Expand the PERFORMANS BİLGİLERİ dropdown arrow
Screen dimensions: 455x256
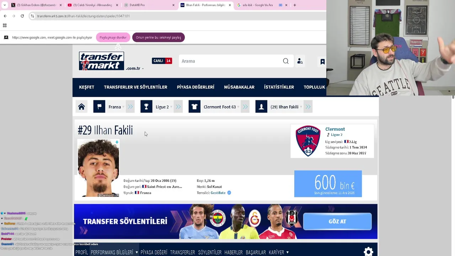(136, 252)
